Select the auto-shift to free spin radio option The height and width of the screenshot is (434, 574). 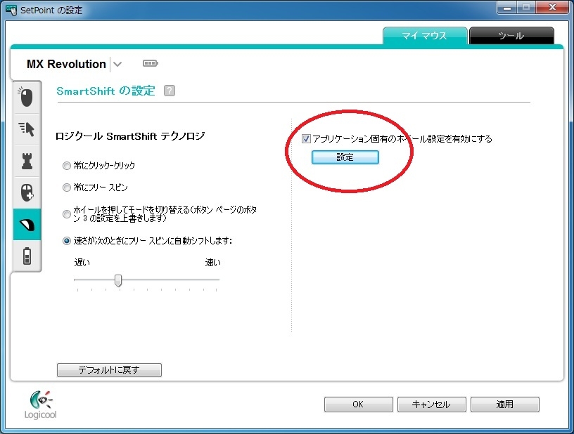pos(67,241)
